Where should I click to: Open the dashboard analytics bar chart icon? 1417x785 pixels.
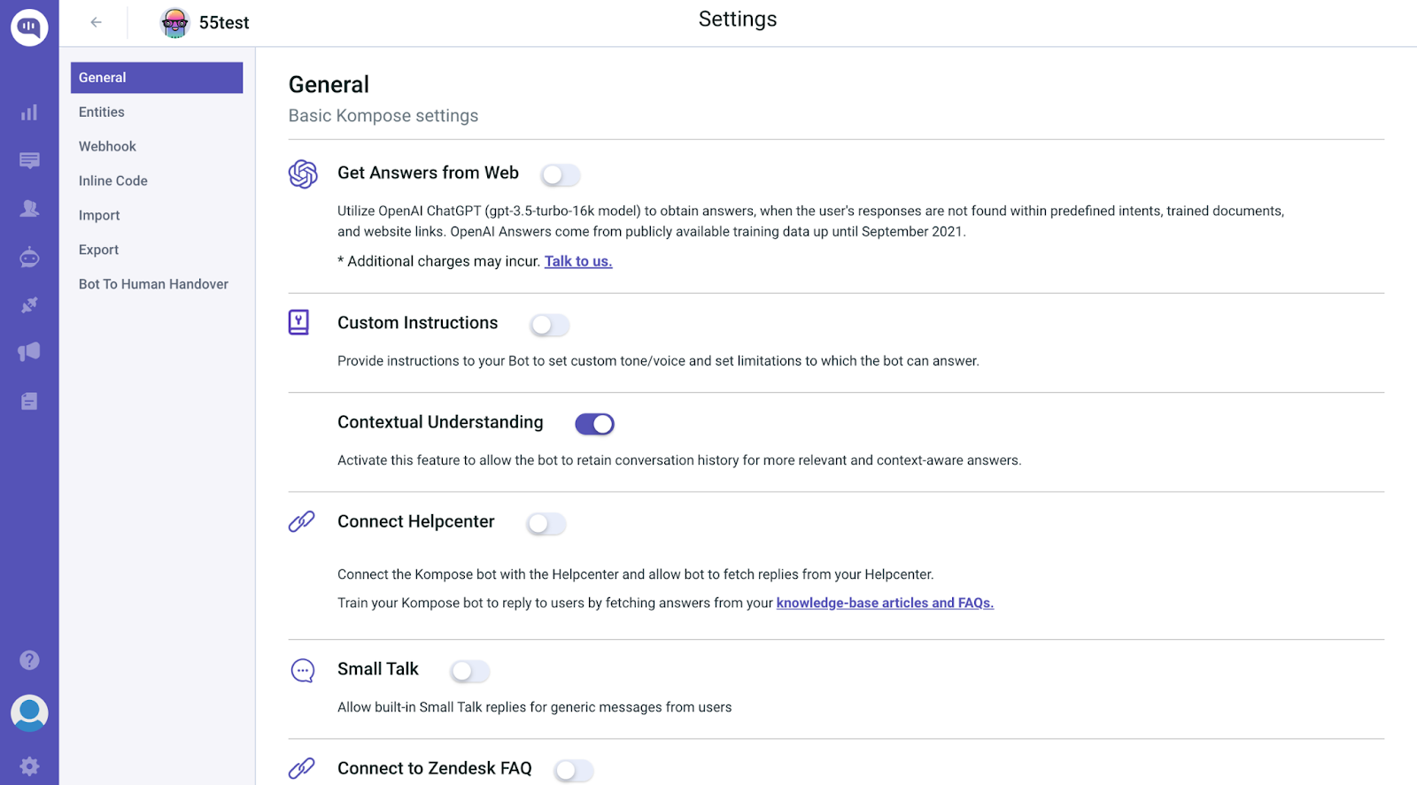pos(29,112)
